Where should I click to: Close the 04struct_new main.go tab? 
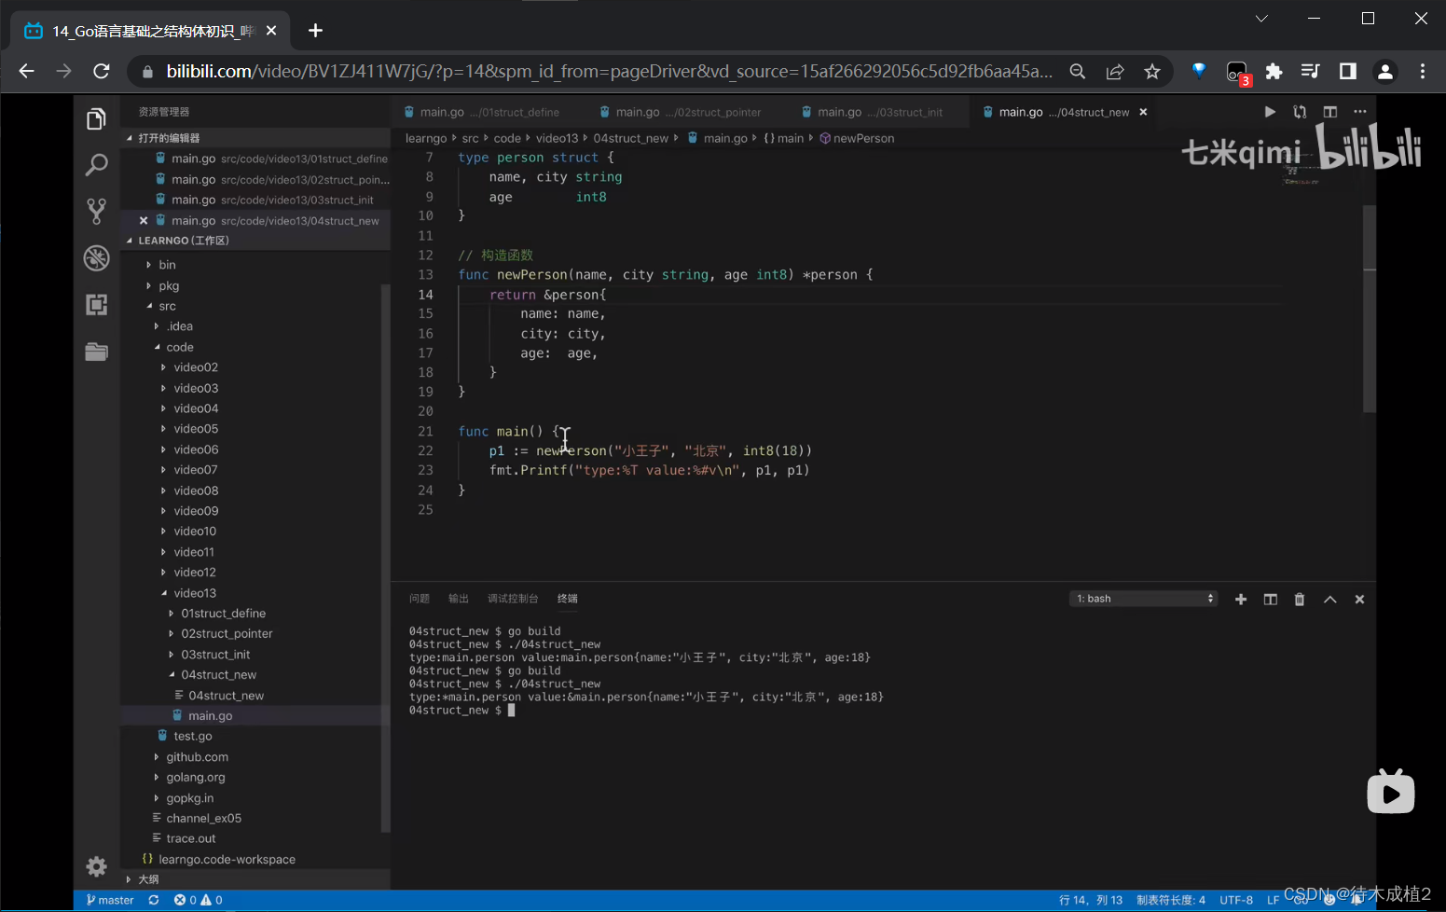click(x=1143, y=112)
